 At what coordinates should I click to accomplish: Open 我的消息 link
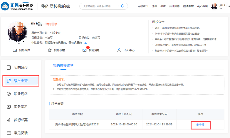pos(94,50)
